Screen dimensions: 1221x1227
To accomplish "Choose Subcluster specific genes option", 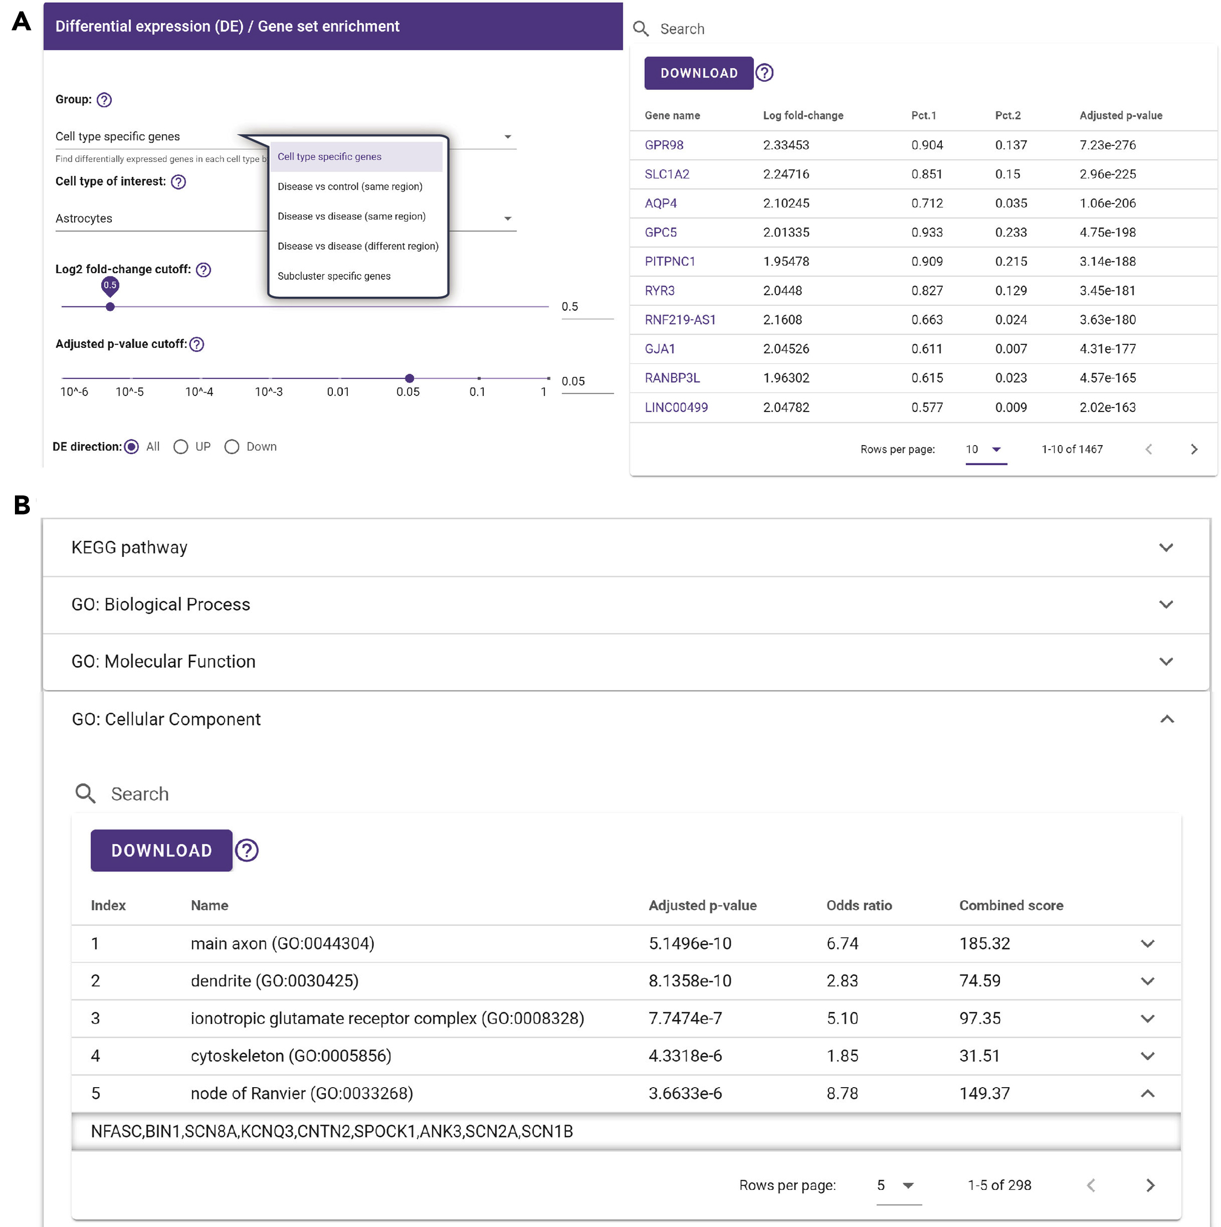I will point(333,276).
